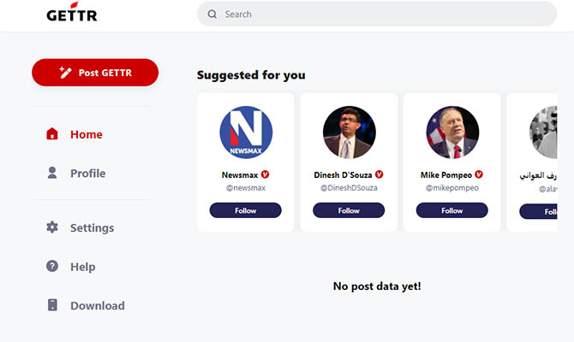574x342 pixels.
Task: Open Newsmax profile picture
Action: tap(246, 133)
